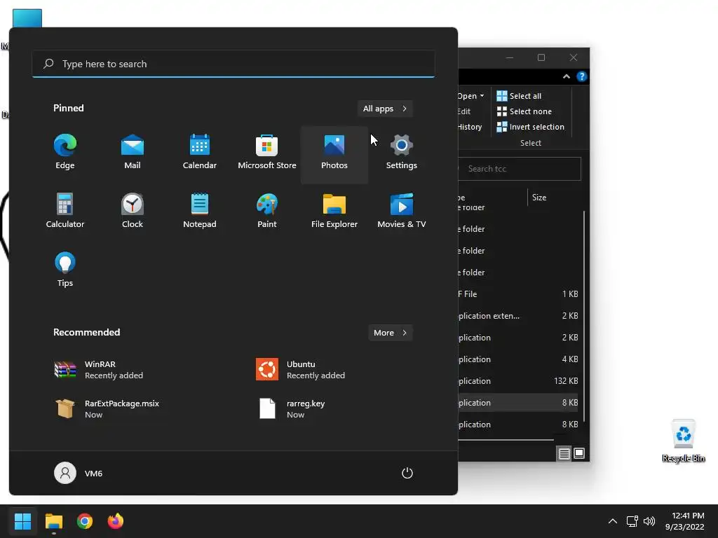Viewport: 718px width, 538px height.
Task: Show All apps list
Action: (x=385, y=109)
